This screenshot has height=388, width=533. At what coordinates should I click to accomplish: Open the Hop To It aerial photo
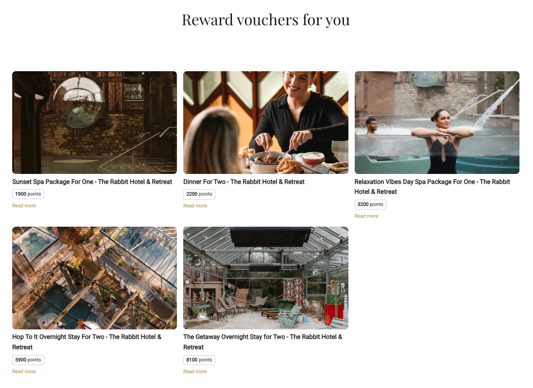(94, 278)
